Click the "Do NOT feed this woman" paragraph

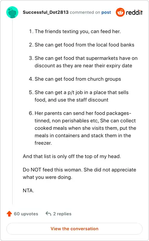coord(79,173)
